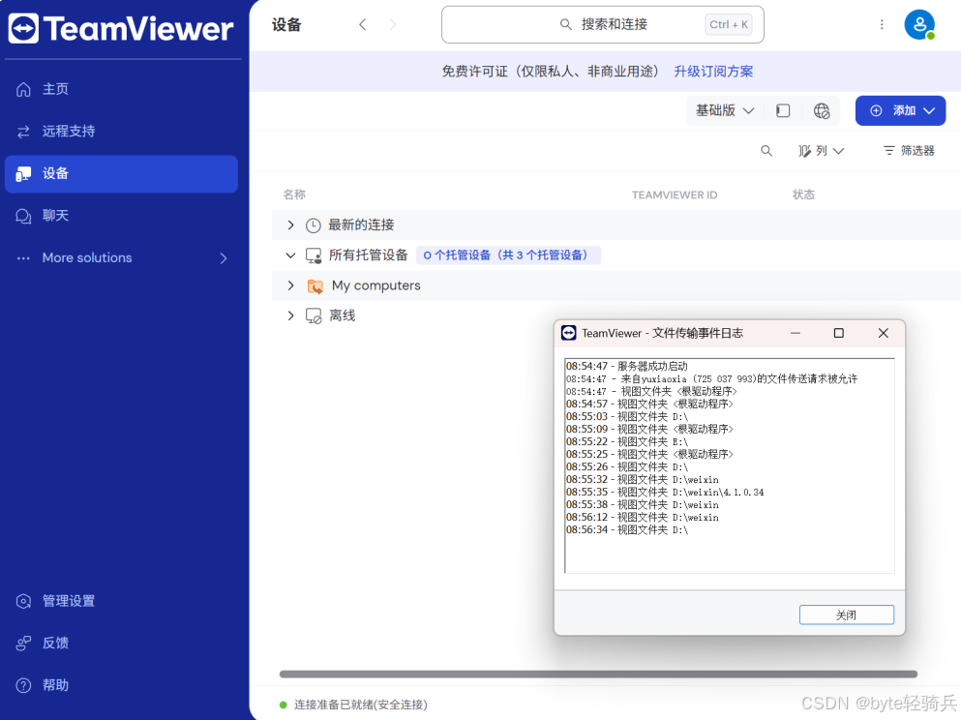Image resolution: width=961 pixels, height=720 pixels.
Task: Sort by TEAMVIEWER ID column header
Action: pyautogui.click(x=675, y=195)
